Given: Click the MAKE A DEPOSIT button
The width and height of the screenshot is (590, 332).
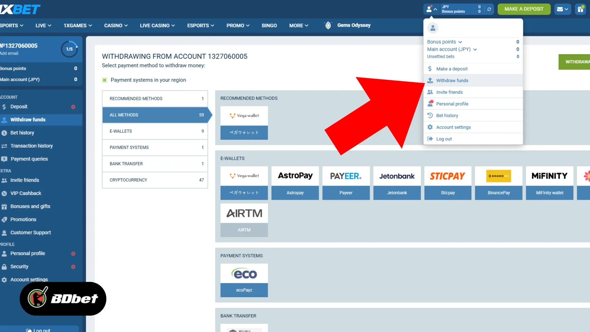Looking at the screenshot, I should coord(524,9).
